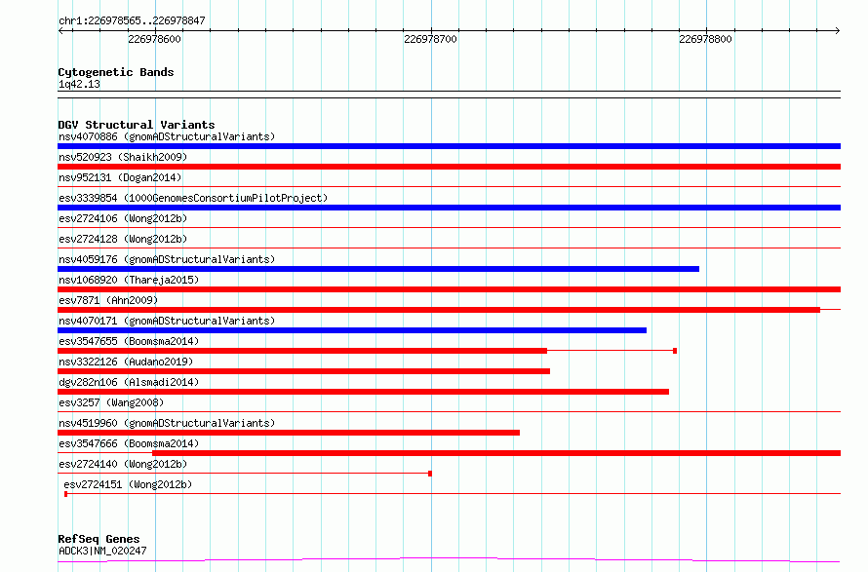The width and height of the screenshot is (868, 572).
Task: Open esv2724151 (Wong2012b) label
Action: coord(128,484)
